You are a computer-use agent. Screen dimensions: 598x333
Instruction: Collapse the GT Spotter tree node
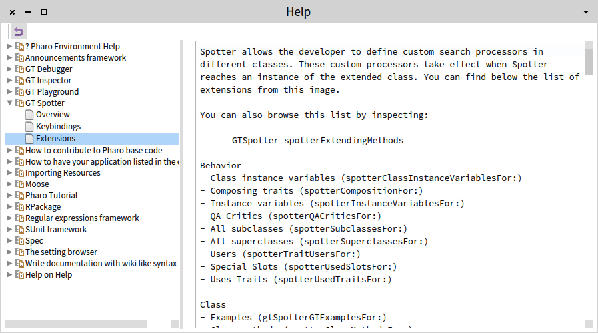(x=9, y=103)
